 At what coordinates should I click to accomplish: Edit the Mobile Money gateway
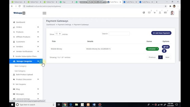coord(166,47)
